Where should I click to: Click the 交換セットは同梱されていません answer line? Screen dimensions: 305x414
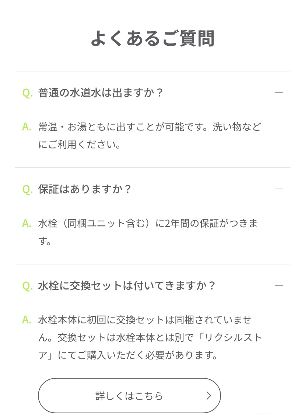point(184,320)
